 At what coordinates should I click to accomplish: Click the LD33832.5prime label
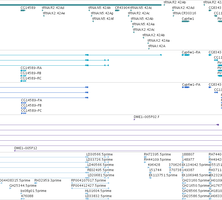pos(98,196)
